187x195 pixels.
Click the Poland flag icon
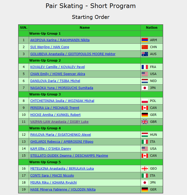pyautogui.click(x=145, y=101)
